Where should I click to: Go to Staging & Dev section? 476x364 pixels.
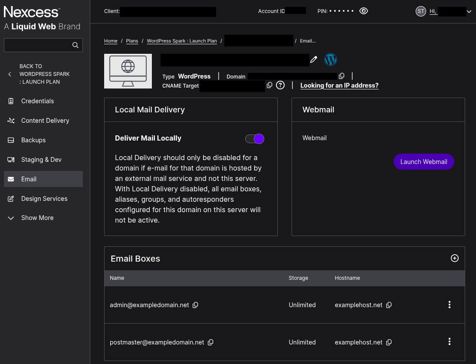[x=41, y=160]
